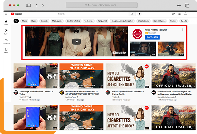Screen dimensions: 197x134
Task: Select the Mixes filter chip
Action: click(x=24, y=21)
